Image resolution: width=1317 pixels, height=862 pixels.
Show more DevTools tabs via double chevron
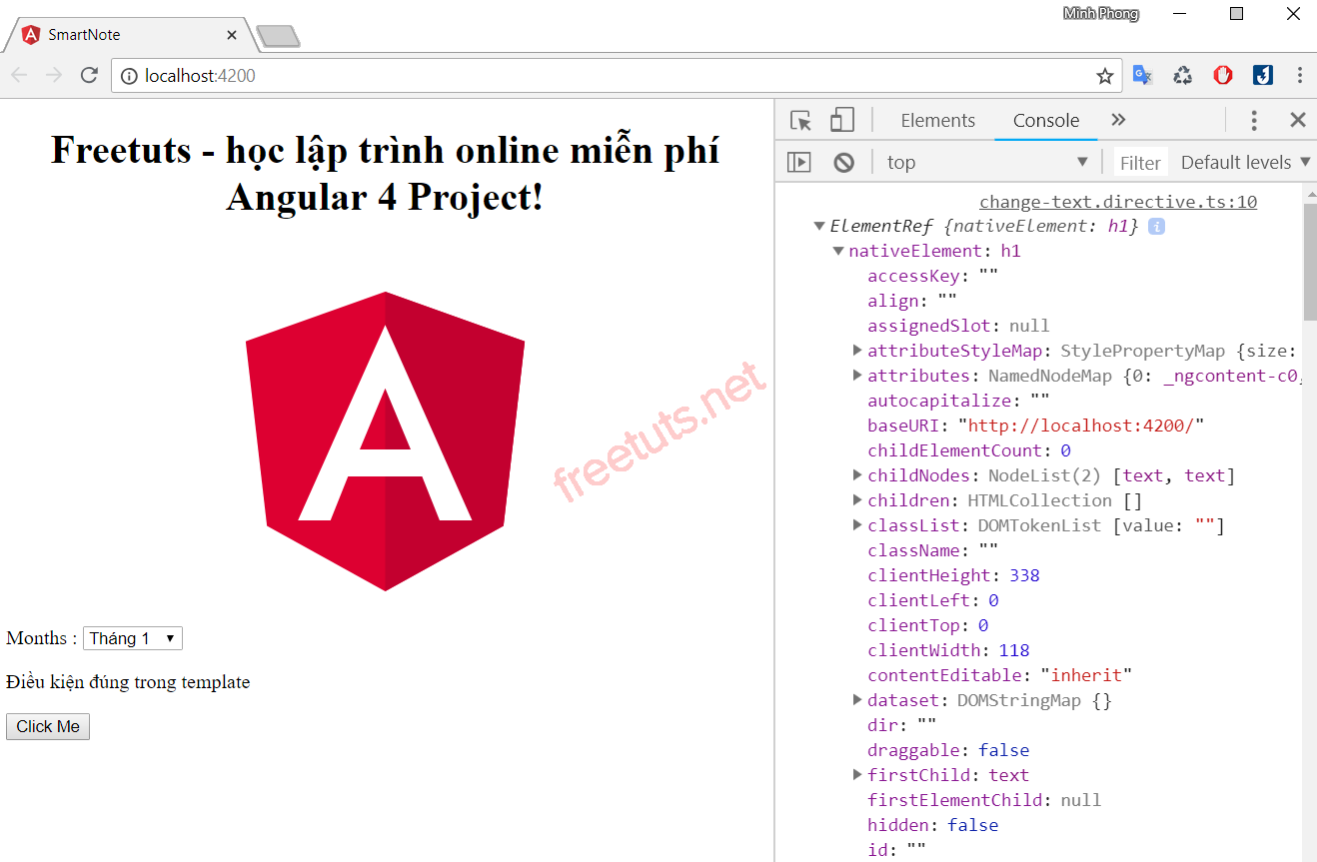1118,121
